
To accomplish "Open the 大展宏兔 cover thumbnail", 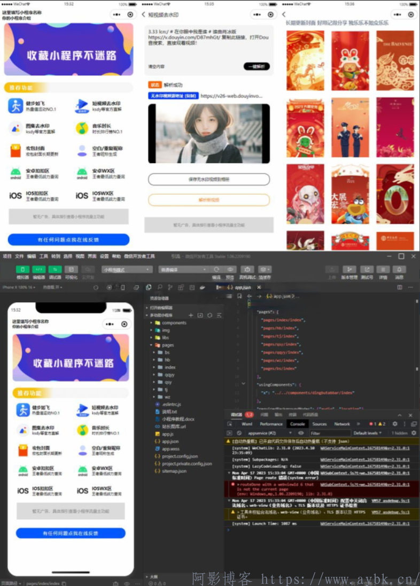I will (350, 194).
